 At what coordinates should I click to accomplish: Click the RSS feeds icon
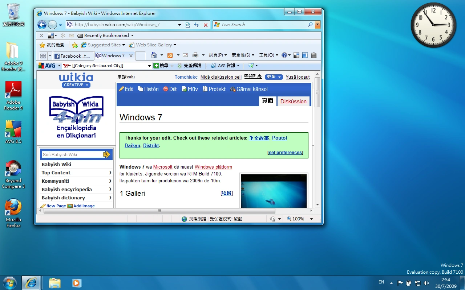(x=170, y=55)
